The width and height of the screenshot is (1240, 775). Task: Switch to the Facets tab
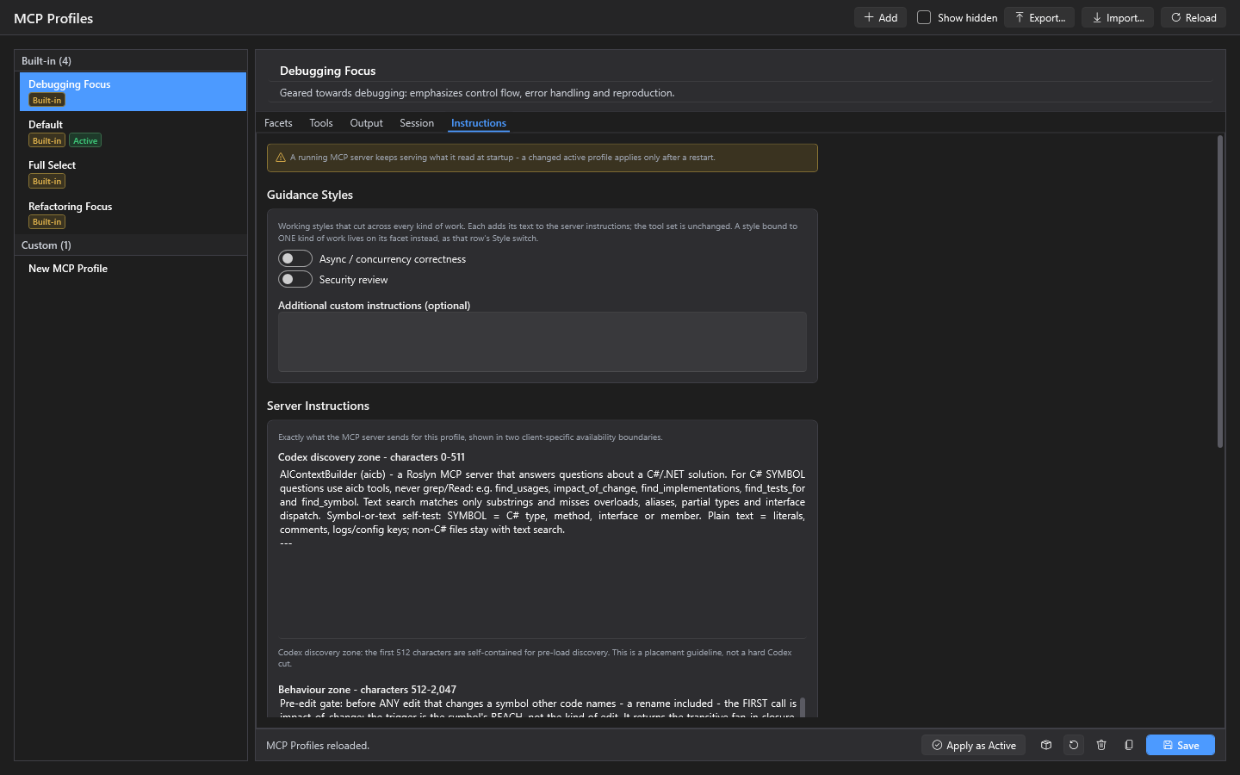(x=278, y=123)
